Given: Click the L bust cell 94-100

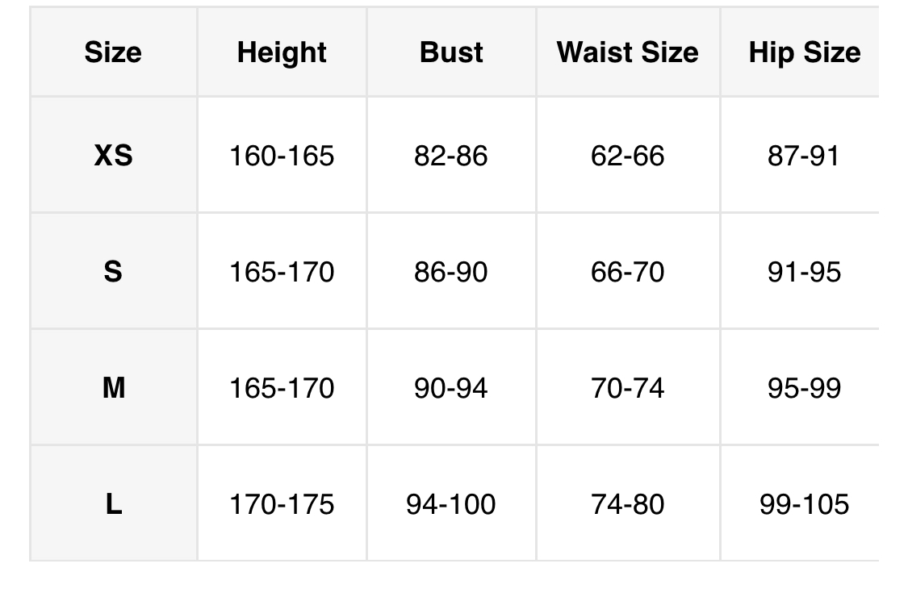Looking at the screenshot, I should (451, 505).
